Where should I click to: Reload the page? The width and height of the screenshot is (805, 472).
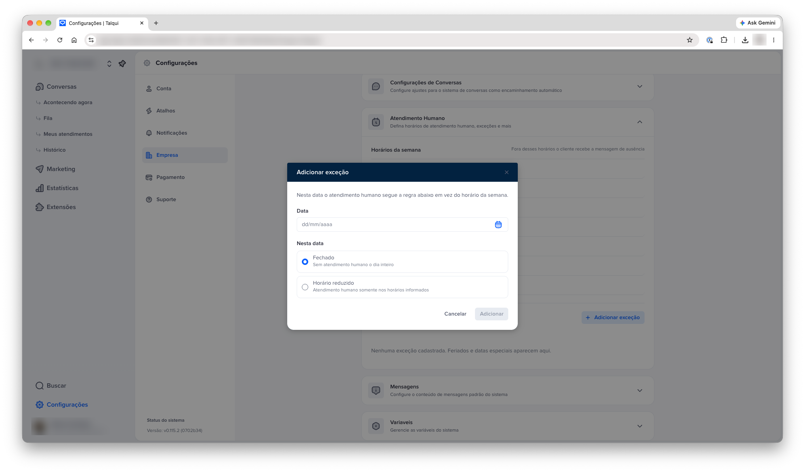pyautogui.click(x=60, y=40)
